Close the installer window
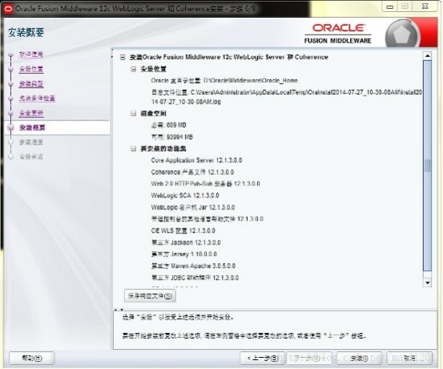 pyautogui.click(x=425, y=6)
